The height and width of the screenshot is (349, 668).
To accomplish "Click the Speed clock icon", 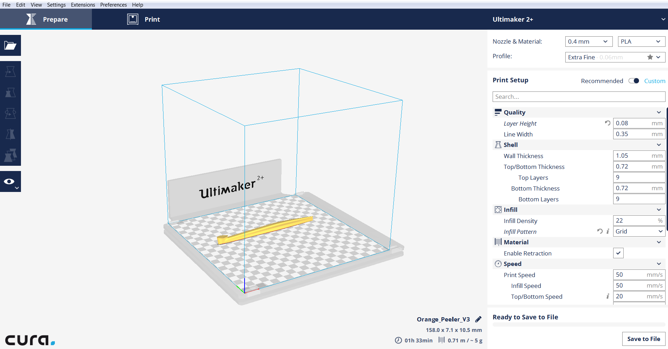I will click(498, 263).
